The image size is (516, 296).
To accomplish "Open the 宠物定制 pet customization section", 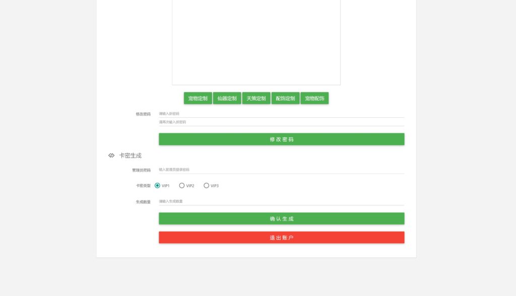I will click(x=198, y=98).
